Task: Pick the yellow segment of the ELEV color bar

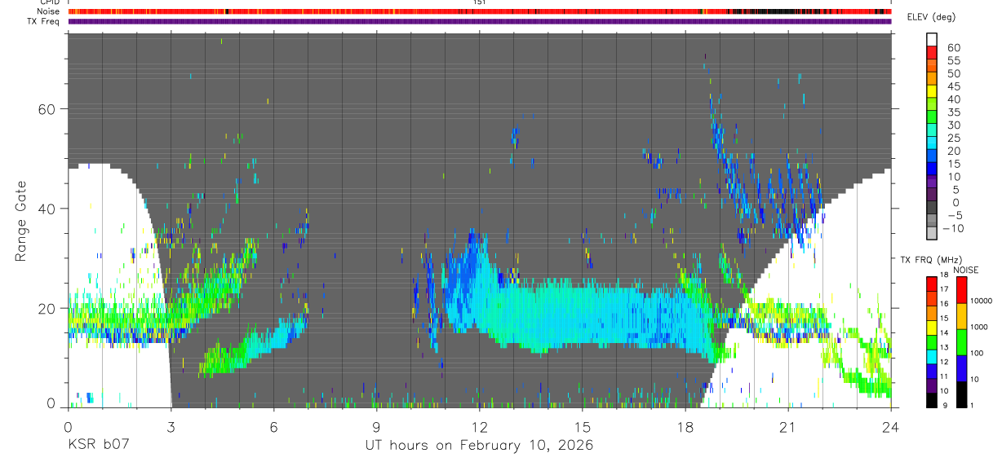Action: [933, 91]
